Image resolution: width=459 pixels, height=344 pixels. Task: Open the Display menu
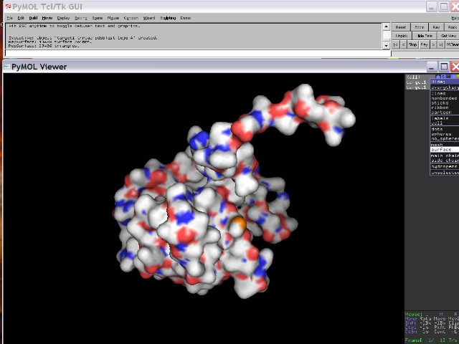click(64, 18)
